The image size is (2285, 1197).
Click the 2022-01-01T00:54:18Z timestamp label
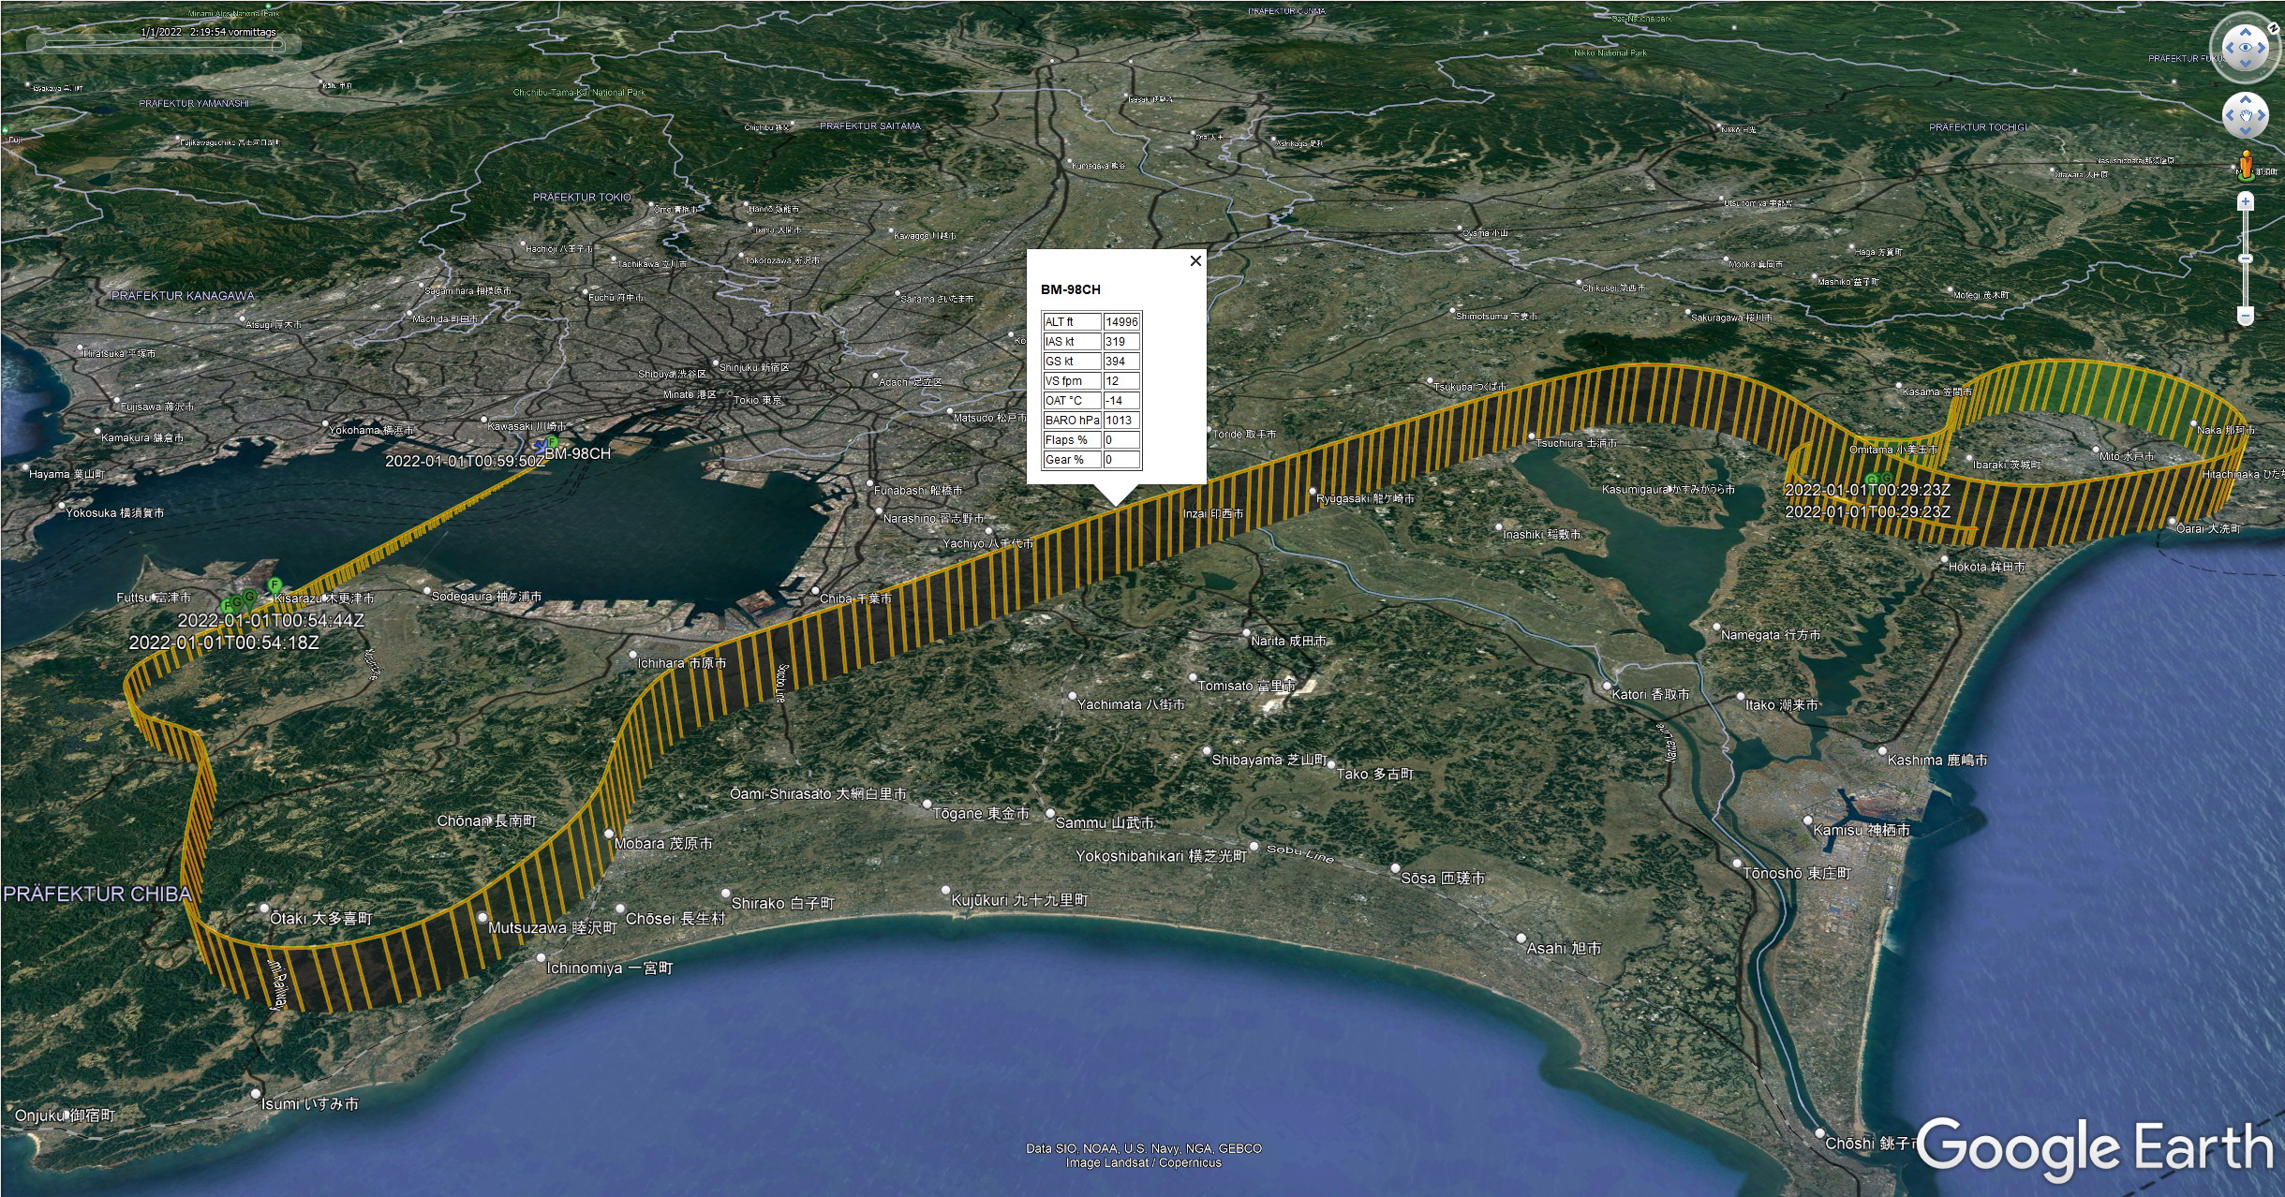coord(224,643)
